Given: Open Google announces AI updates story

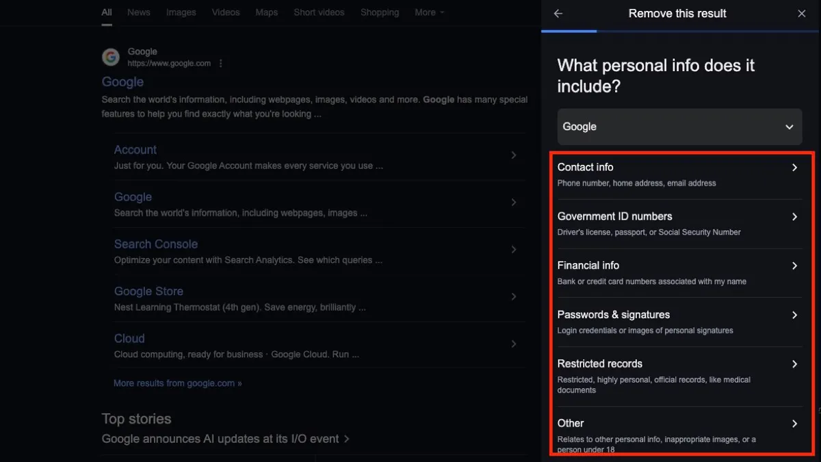Looking at the screenshot, I should pos(225,439).
